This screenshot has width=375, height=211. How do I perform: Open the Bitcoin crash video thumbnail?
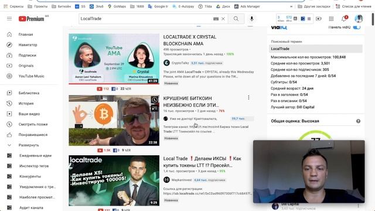(114, 120)
